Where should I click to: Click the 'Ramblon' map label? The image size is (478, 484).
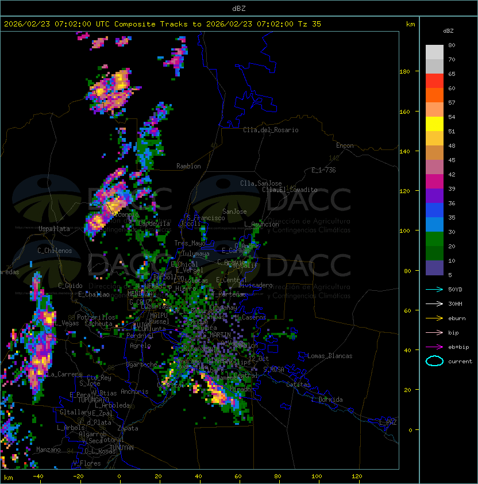point(188,166)
